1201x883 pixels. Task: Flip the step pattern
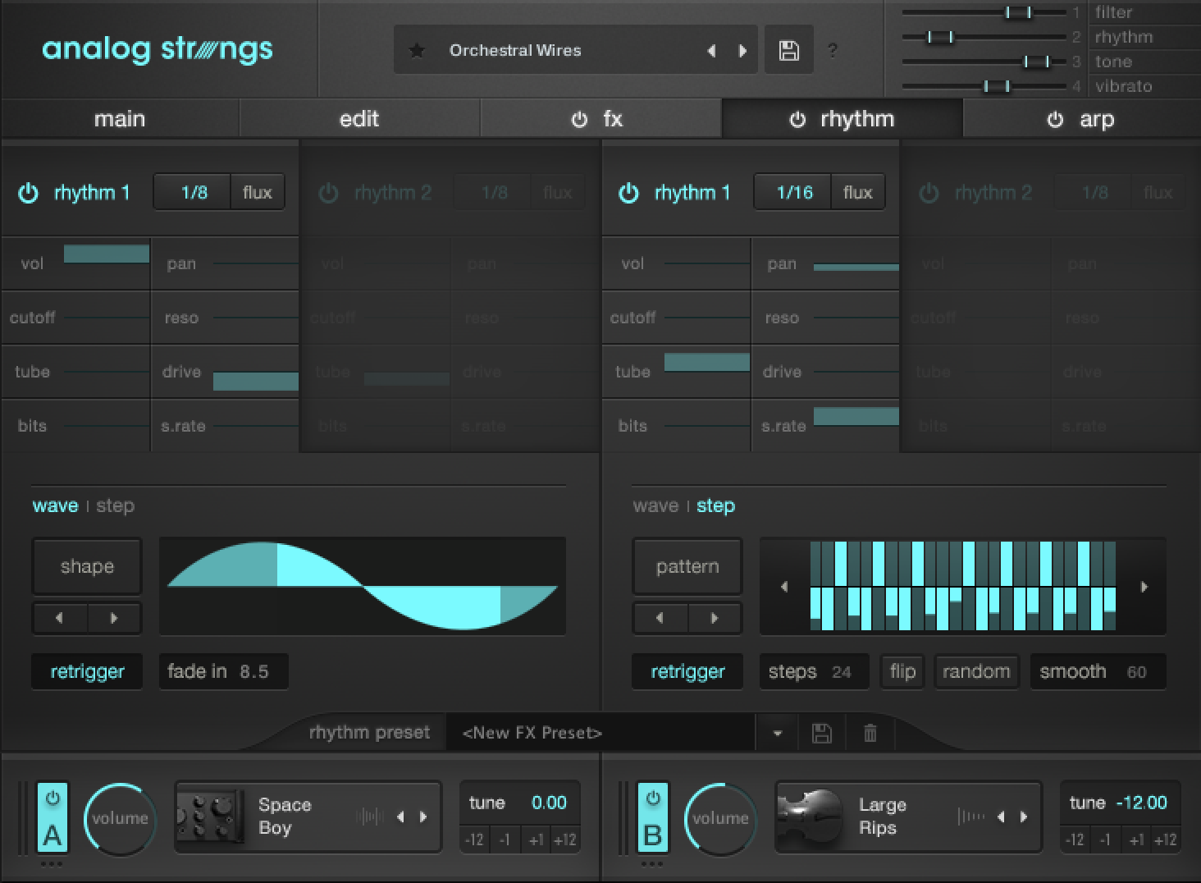tap(902, 671)
